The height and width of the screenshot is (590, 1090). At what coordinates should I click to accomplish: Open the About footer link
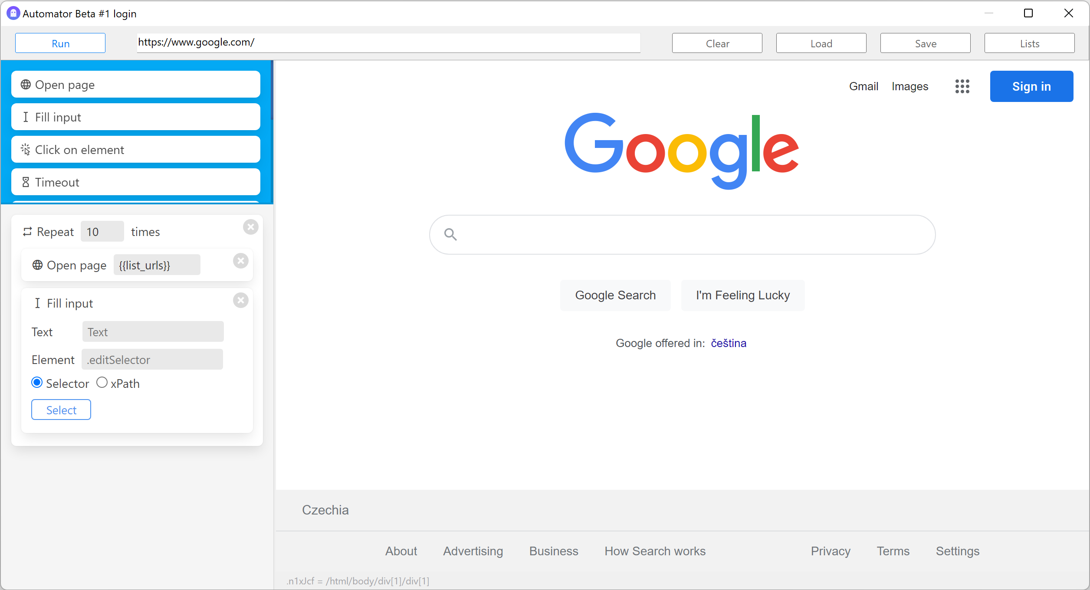(x=401, y=551)
